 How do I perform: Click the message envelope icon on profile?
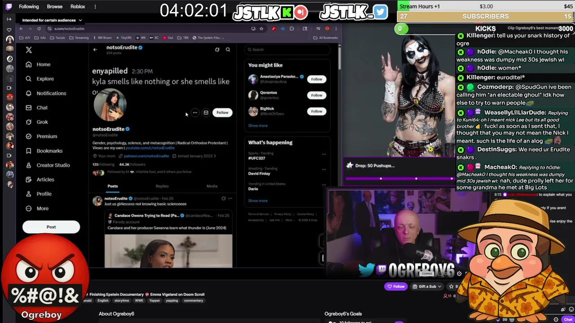tap(206, 113)
